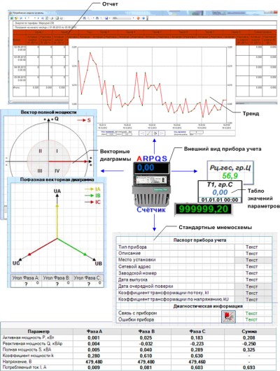This screenshot has width=280, height=371.
Task: Click the Текст field beside Сетевой адрес
Action: pyautogui.click(x=251, y=266)
